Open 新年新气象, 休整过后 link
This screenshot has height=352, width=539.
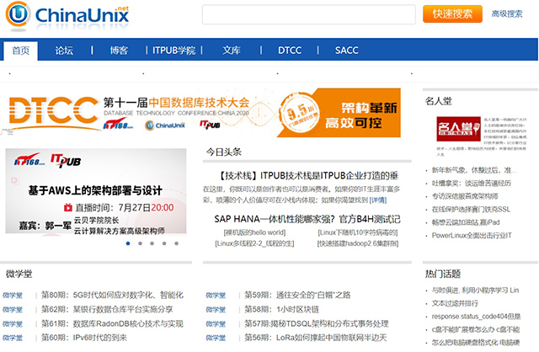(x=473, y=170)
